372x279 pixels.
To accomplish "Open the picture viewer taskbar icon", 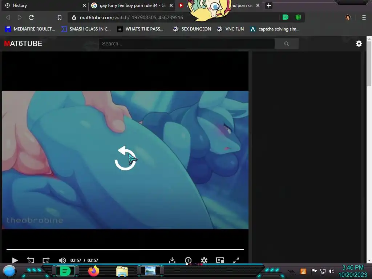I will point(150,271).
